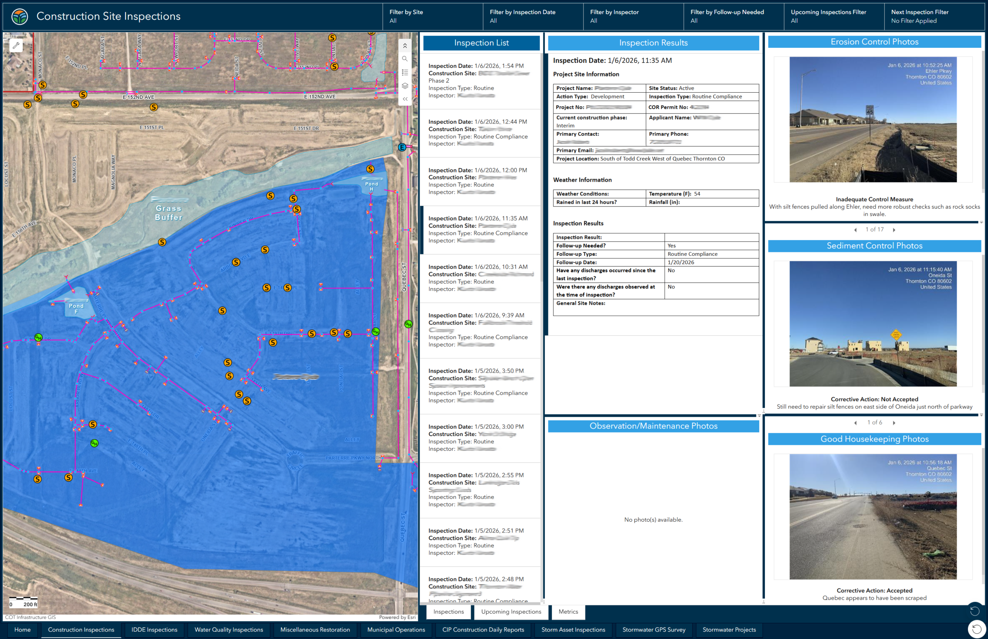The width and height of the screenshot is (988, 639).
Task: Open the map search tool
Action: 405,59
